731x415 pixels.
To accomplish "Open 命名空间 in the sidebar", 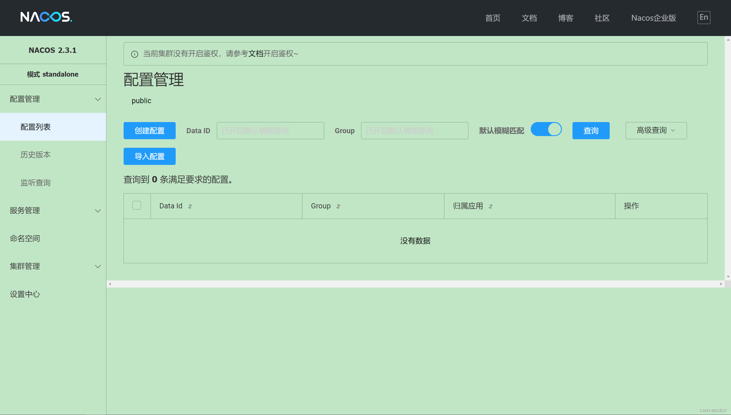I will pyautogui.click(x=25, y=238).
